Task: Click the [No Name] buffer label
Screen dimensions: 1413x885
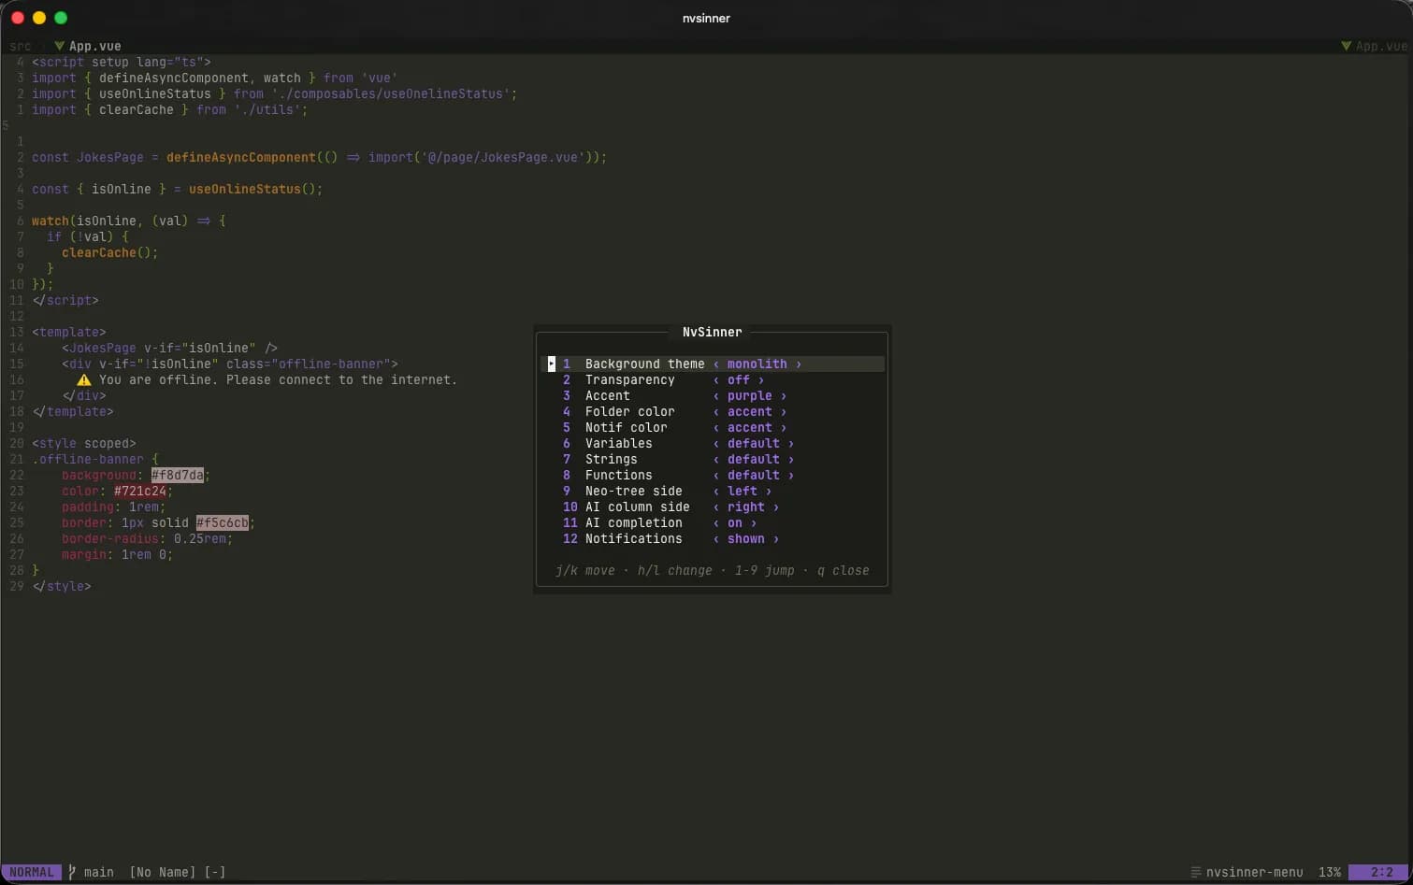Action: [x=163, y=872]
